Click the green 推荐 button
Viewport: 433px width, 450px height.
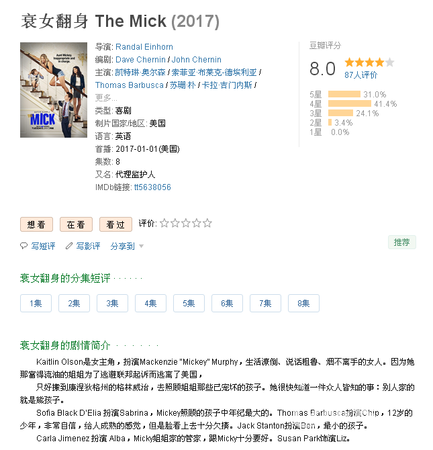pyautogui.click(x=401, y=242)
